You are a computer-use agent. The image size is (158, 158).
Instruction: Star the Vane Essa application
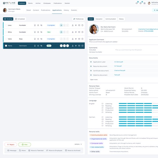point(38,39)
